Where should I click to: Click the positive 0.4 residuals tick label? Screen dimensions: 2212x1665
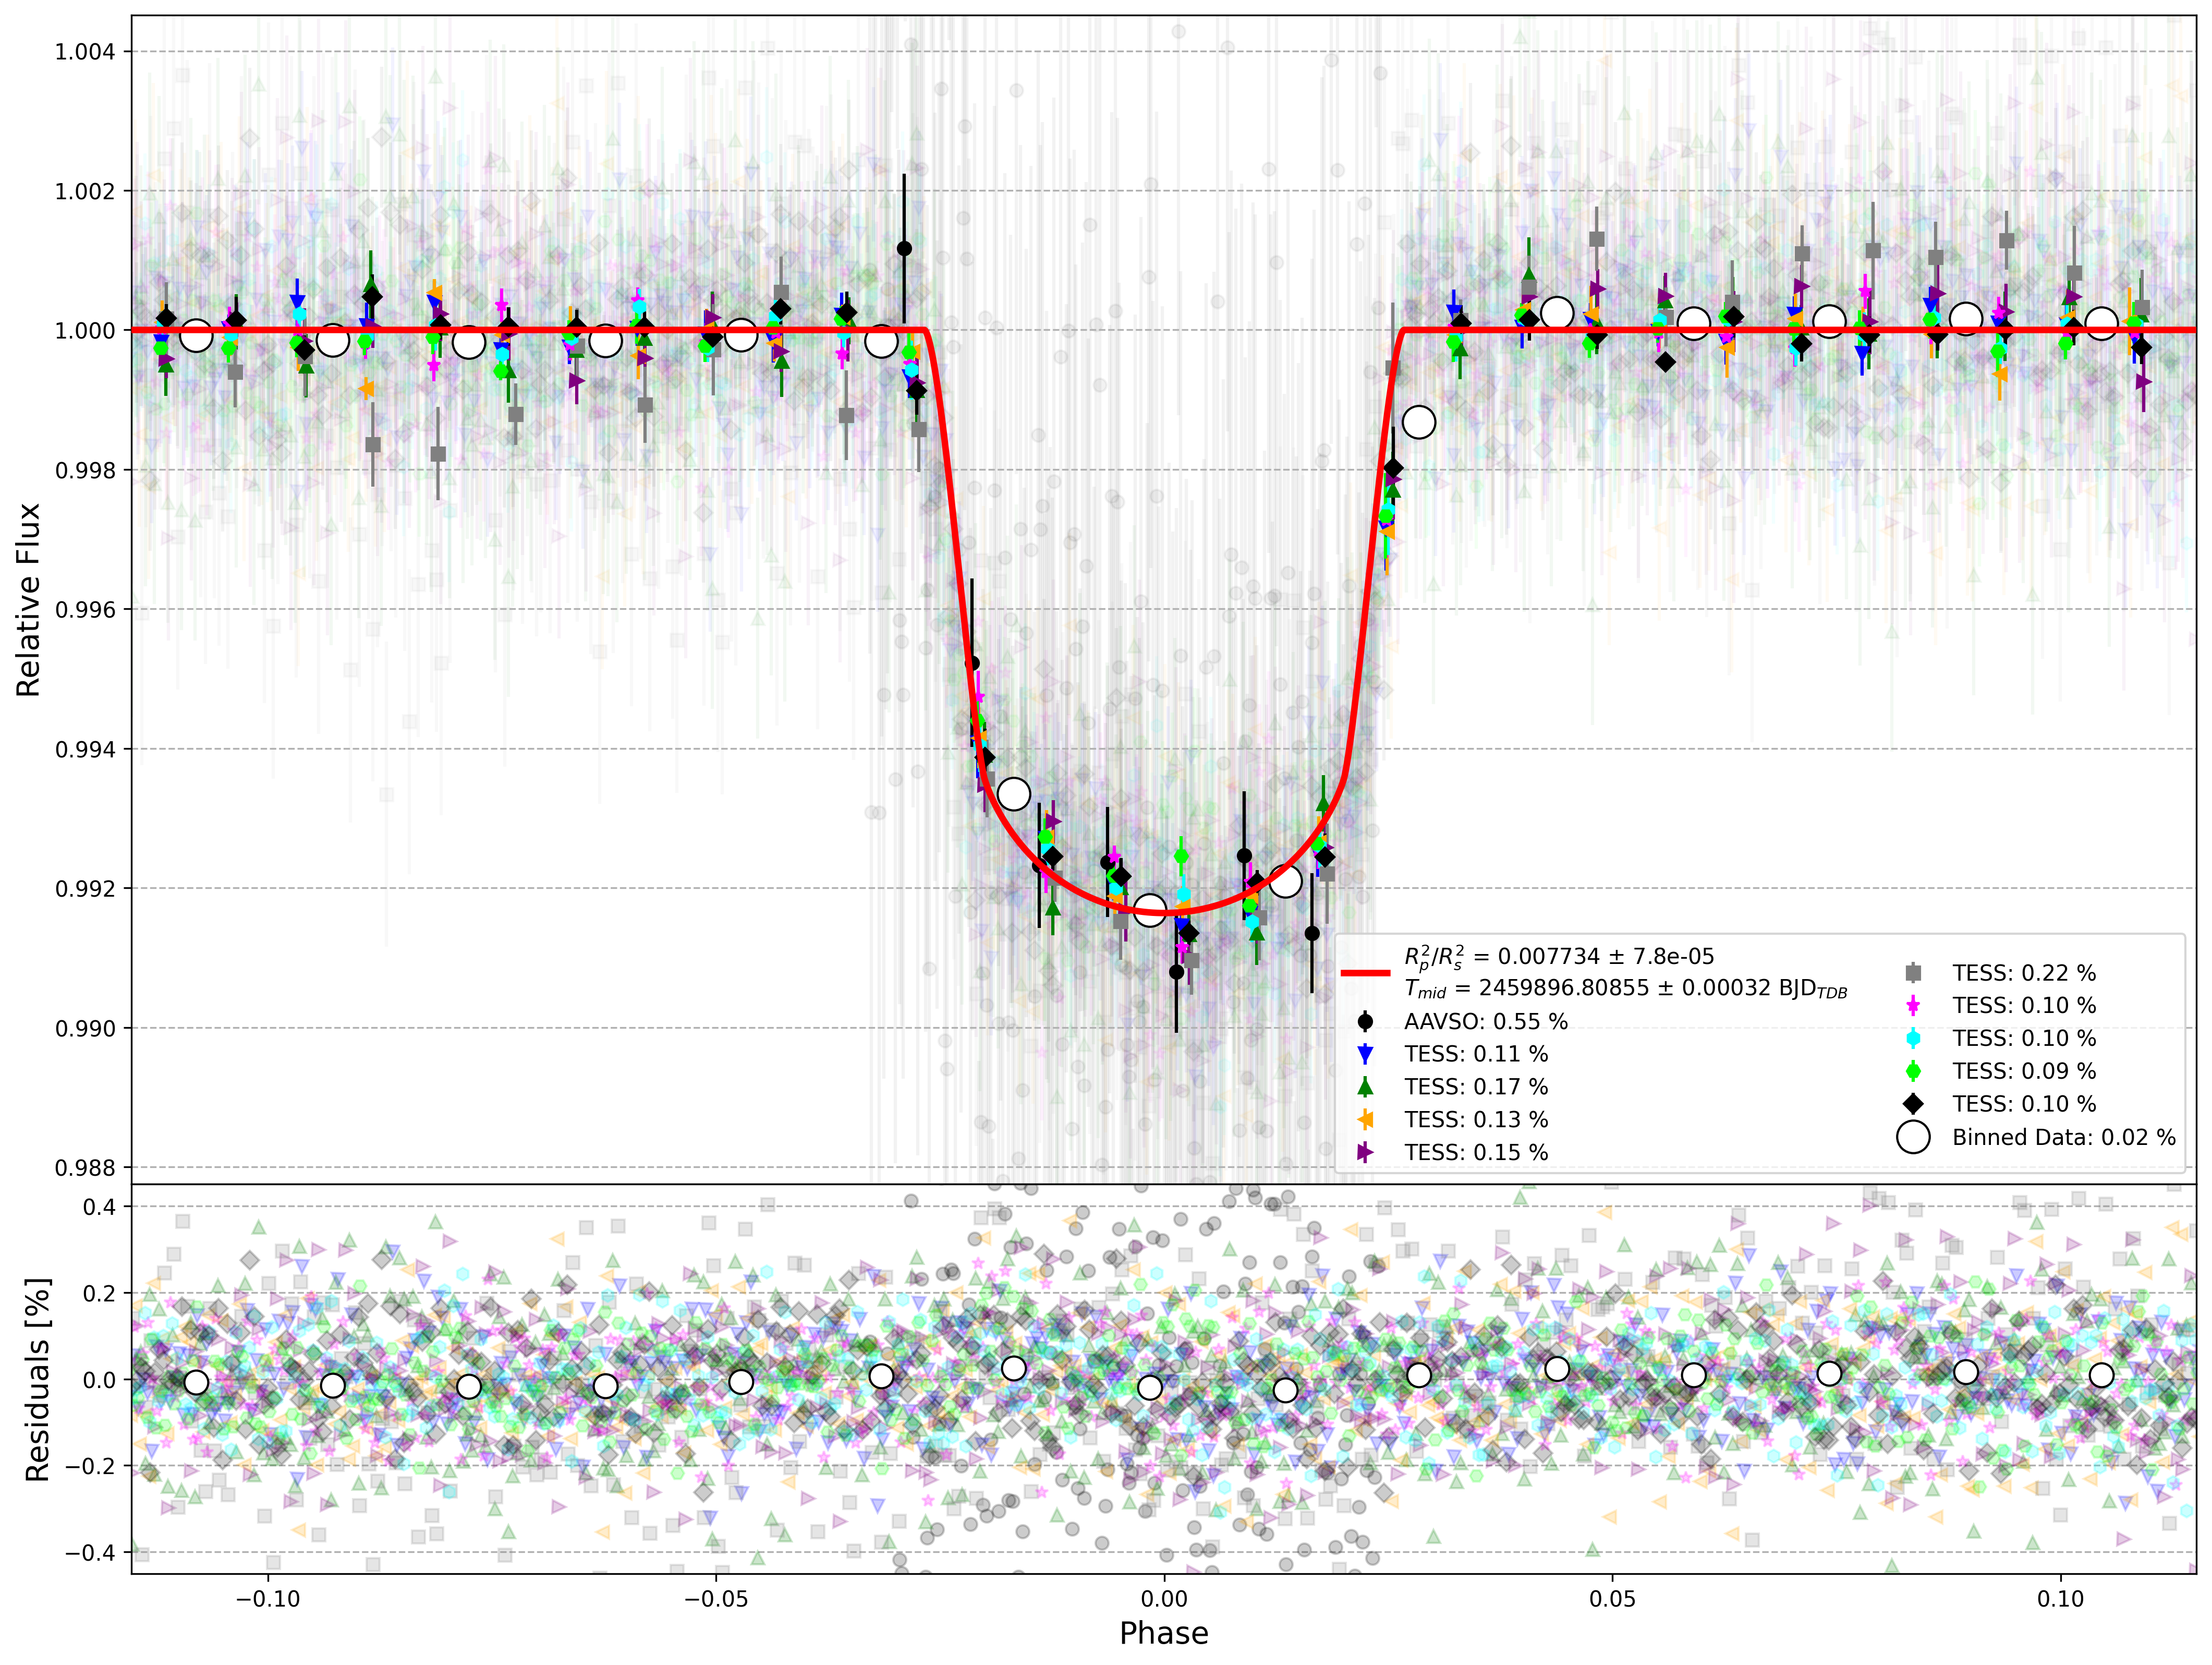pos(99,1206)
